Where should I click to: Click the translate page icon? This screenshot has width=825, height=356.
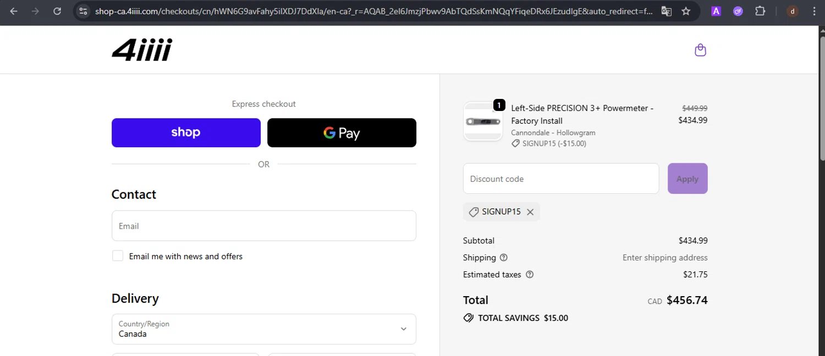(666, 11)
